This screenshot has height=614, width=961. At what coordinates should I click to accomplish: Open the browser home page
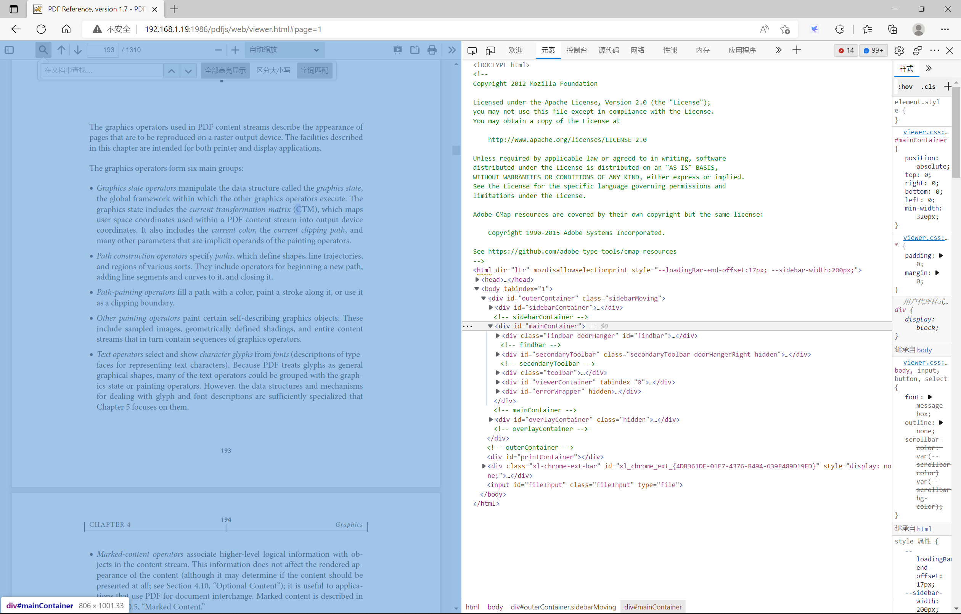(x=66, y=29)
